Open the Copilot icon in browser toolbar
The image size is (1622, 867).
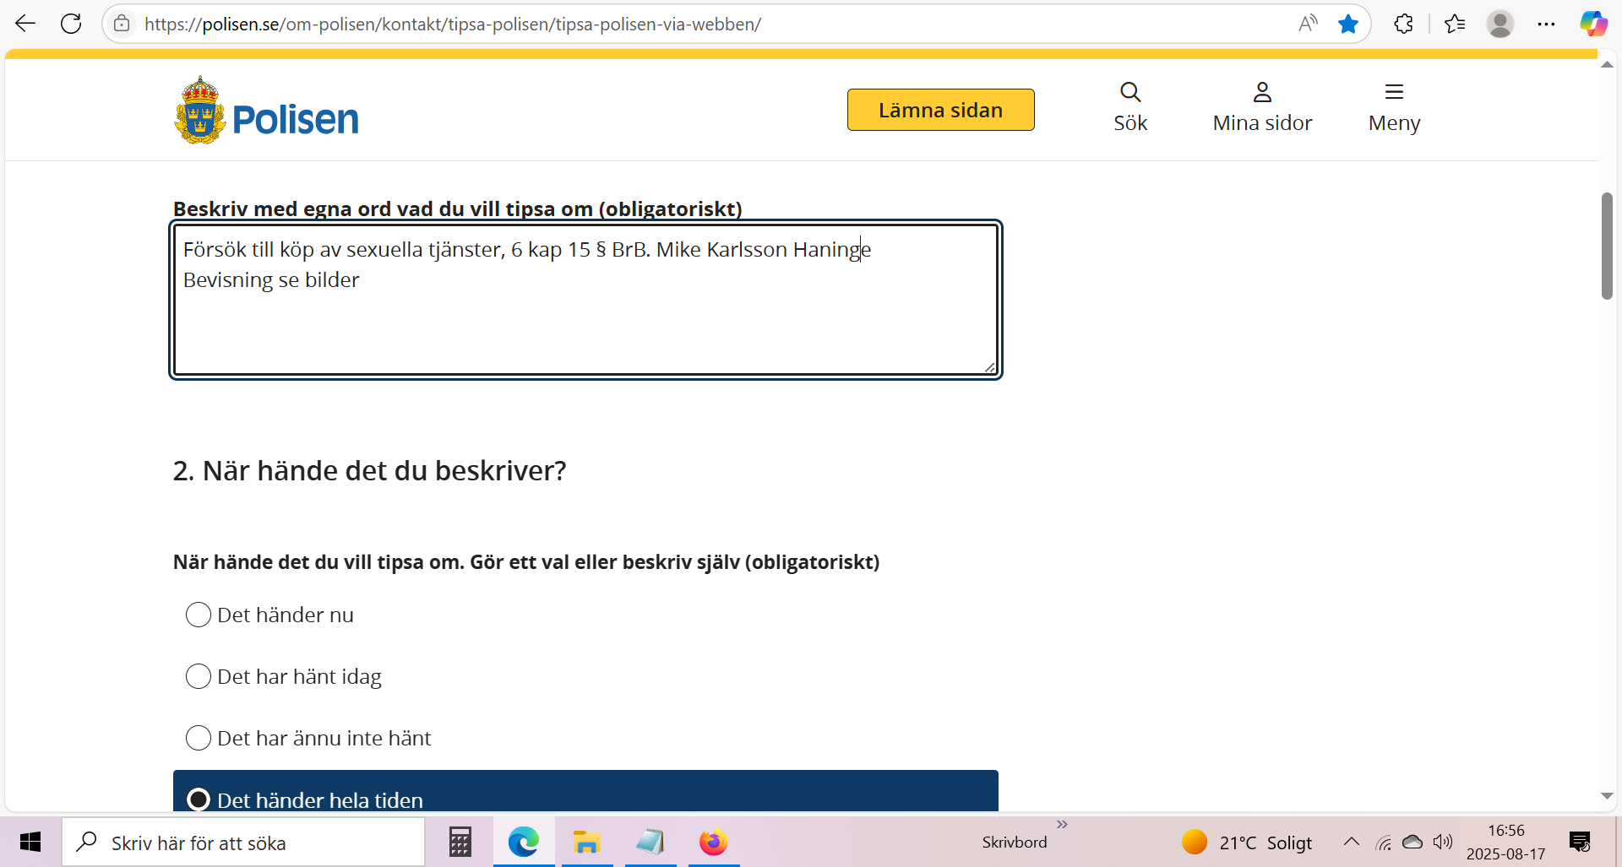pyautogui.click(x=1592, y=24)
